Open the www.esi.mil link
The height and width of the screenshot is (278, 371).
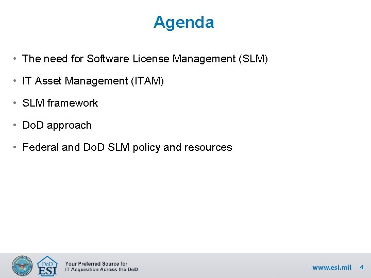(332, 267)
